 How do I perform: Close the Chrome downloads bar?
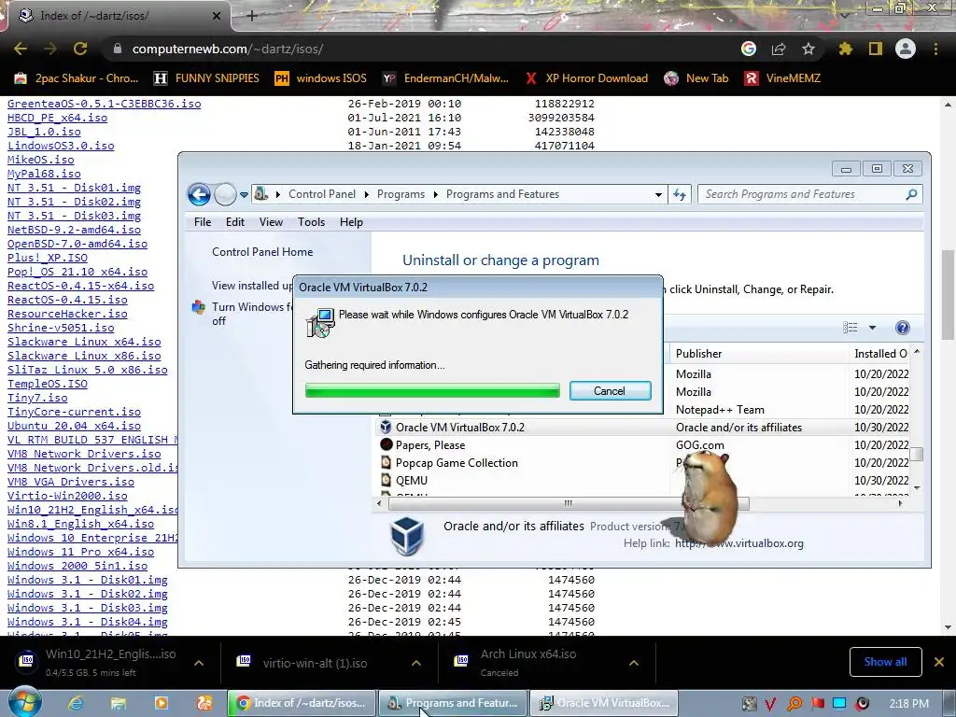(x=939, y=662)
